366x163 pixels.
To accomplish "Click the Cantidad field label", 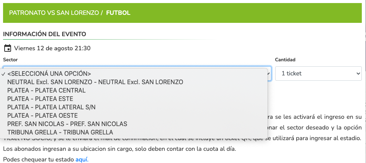I will pyautogui.click(x=285, y=60).
